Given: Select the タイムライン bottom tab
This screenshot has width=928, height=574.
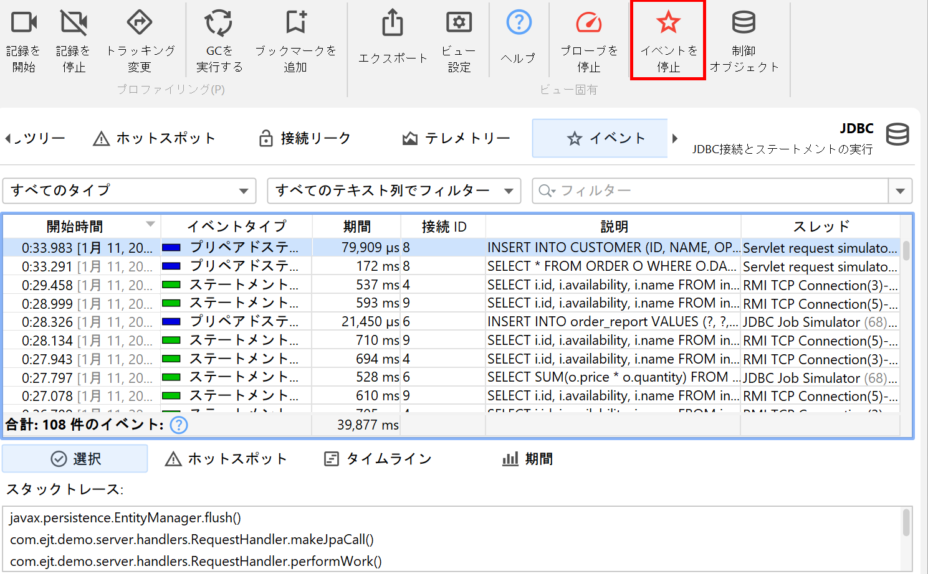Looking at the screenshot, I should 378,459.
